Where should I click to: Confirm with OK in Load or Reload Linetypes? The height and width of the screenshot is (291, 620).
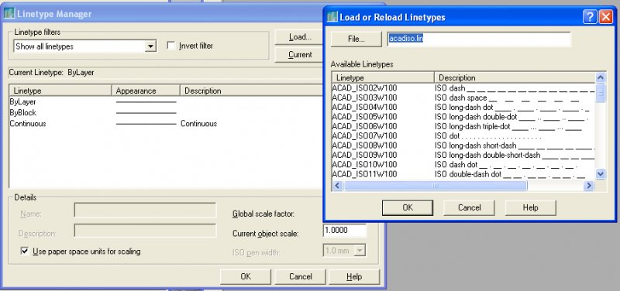pos(408,207)
